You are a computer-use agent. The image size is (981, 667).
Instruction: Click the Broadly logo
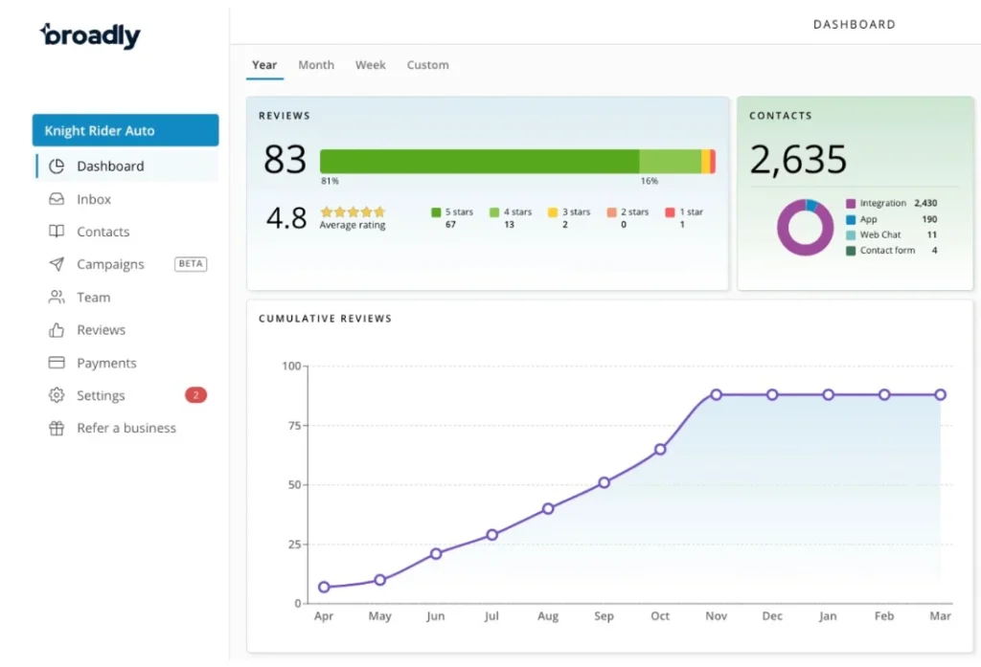click(90, 35)
